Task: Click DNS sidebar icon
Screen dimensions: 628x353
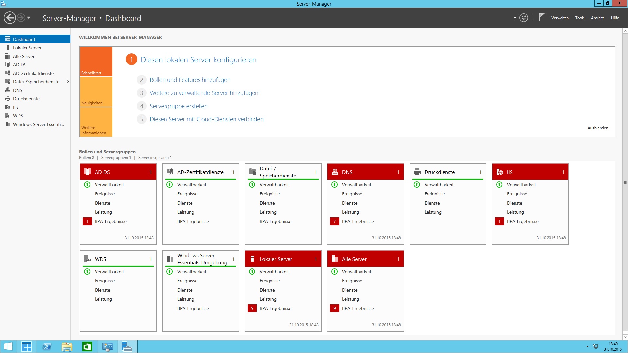Action: (8, 90)
